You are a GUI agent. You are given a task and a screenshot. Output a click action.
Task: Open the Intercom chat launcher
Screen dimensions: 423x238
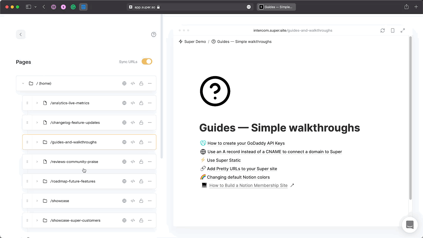click(x=410, y=225)
